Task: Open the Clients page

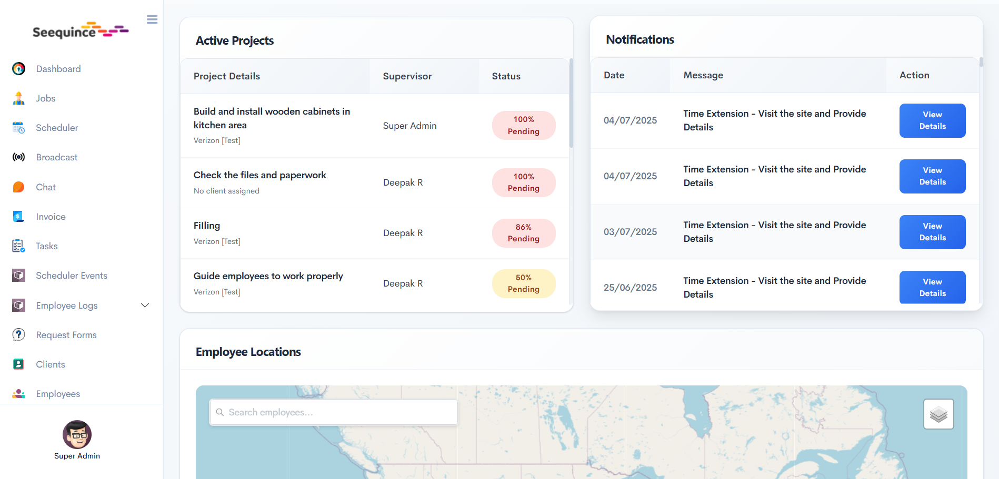Action: click(x=51, y=364)
